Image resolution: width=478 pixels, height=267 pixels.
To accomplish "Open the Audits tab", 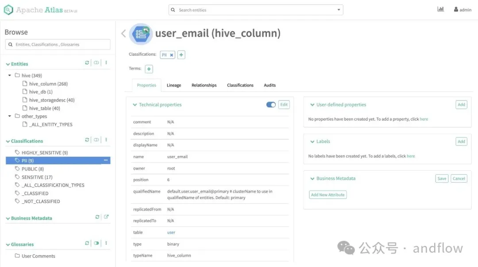I will point(270,85).
